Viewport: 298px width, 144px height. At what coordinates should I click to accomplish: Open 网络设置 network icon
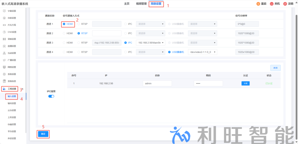coord(4,67)
